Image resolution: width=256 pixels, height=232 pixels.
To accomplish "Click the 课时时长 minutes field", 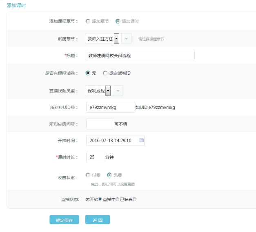I will [x=95, y=157].
